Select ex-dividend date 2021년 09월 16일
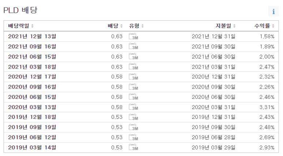Screen dimensions: 283x156 (32, 46)
